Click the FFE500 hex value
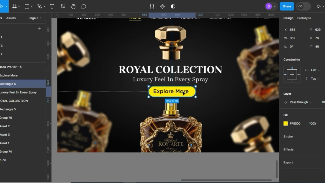This screenshot has height=183, width=325. [x=295, y=124]
